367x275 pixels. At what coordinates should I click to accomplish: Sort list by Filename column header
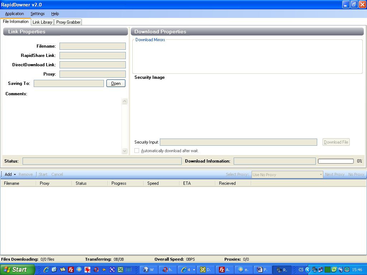(18, 183)
